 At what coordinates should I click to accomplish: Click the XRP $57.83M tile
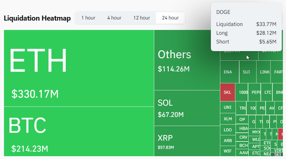[187, 141]
